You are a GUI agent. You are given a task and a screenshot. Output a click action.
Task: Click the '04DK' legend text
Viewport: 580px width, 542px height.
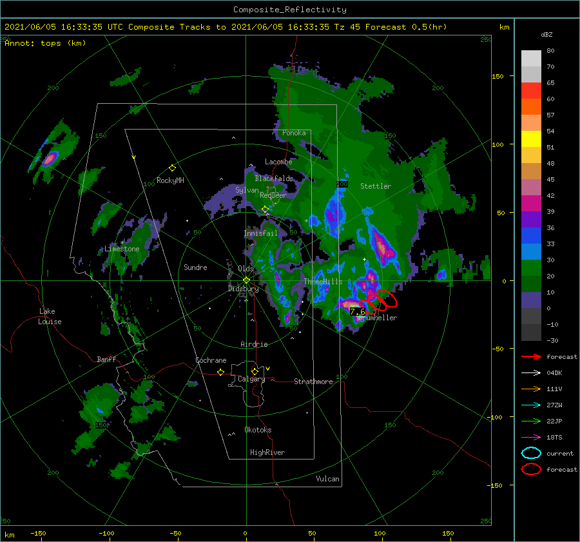point(554,373)
